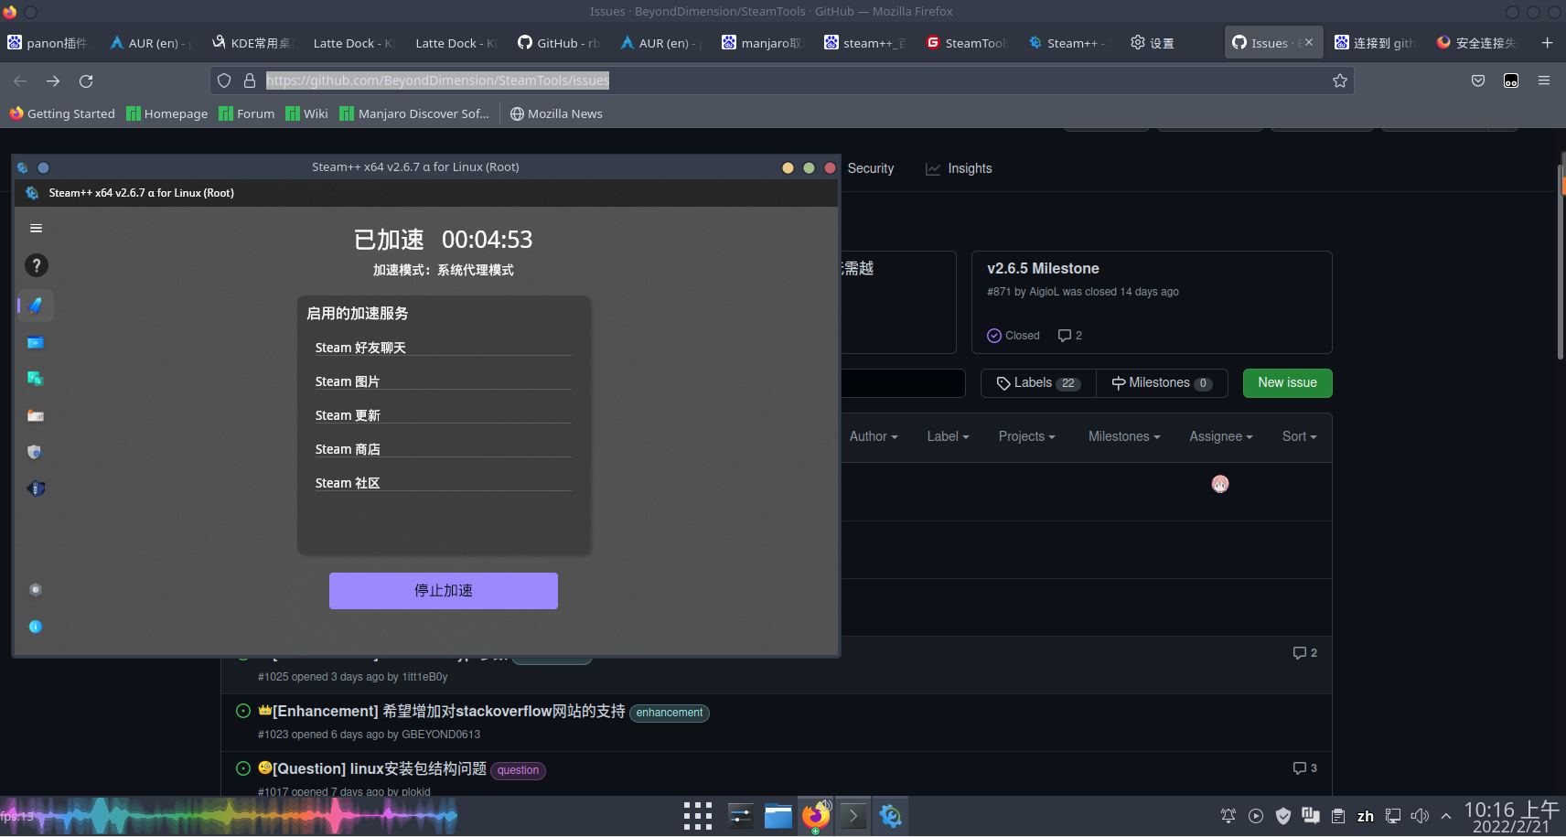Expand Projects filter dropdown

click(x=1026, y=437)
